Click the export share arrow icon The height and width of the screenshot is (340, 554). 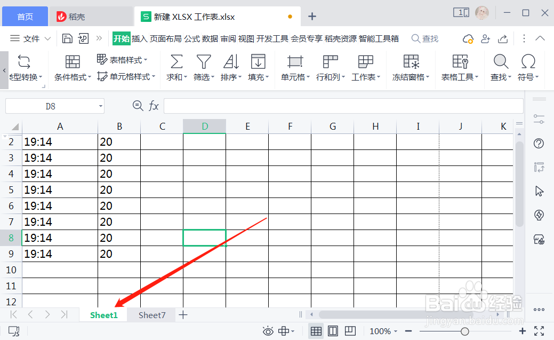[x=503, y=38]
